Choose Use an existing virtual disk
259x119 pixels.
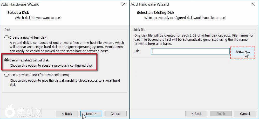(x=6, y=60)
